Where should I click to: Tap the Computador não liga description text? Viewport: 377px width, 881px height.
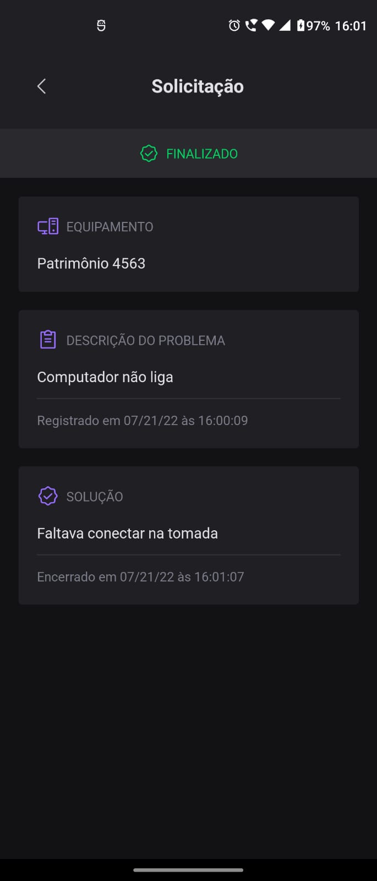pos(105,377)
